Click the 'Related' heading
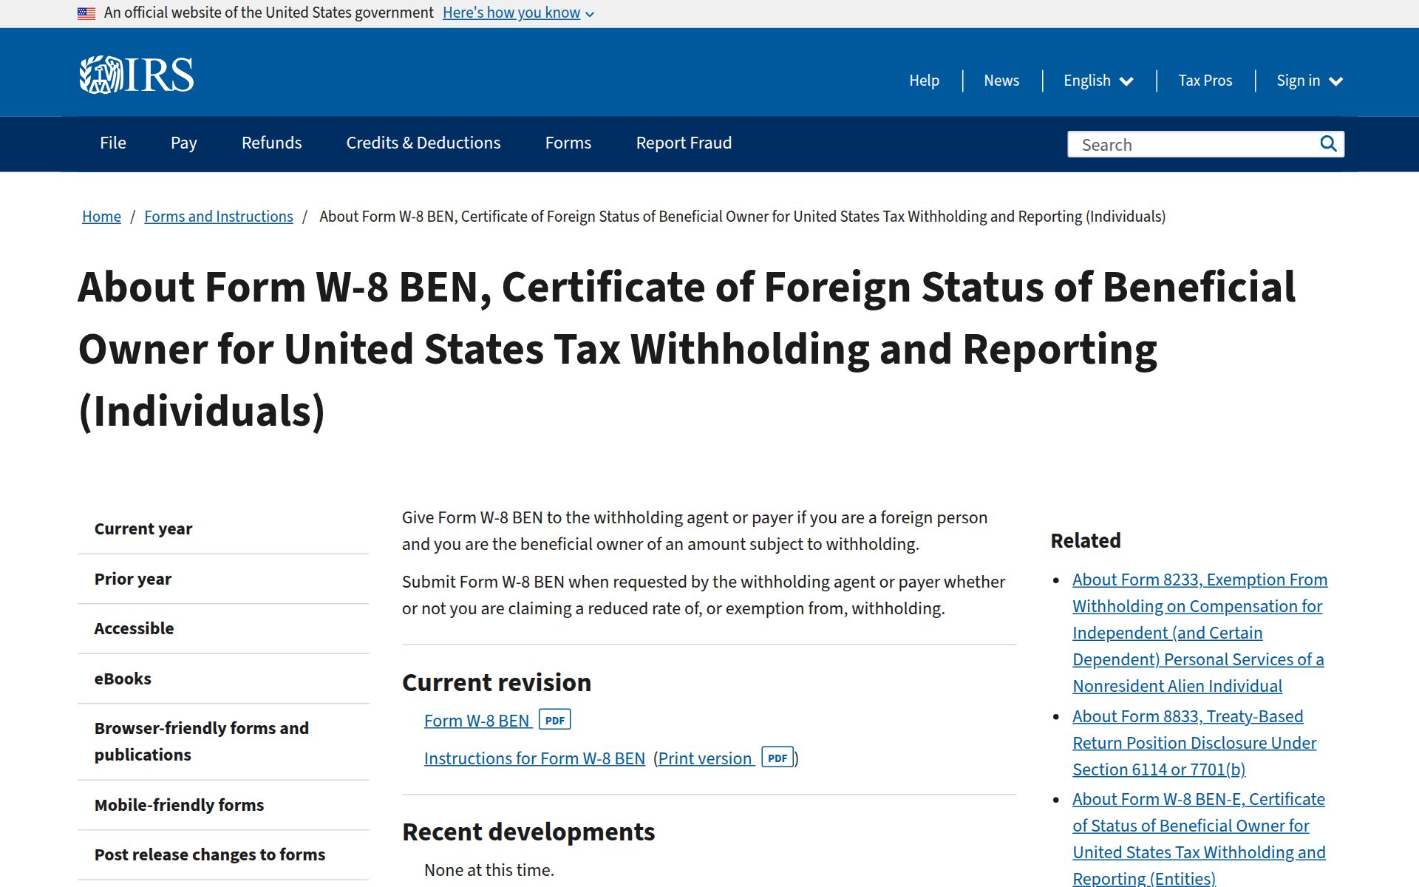The image size is (1419, 887). tap(1086, 540)
